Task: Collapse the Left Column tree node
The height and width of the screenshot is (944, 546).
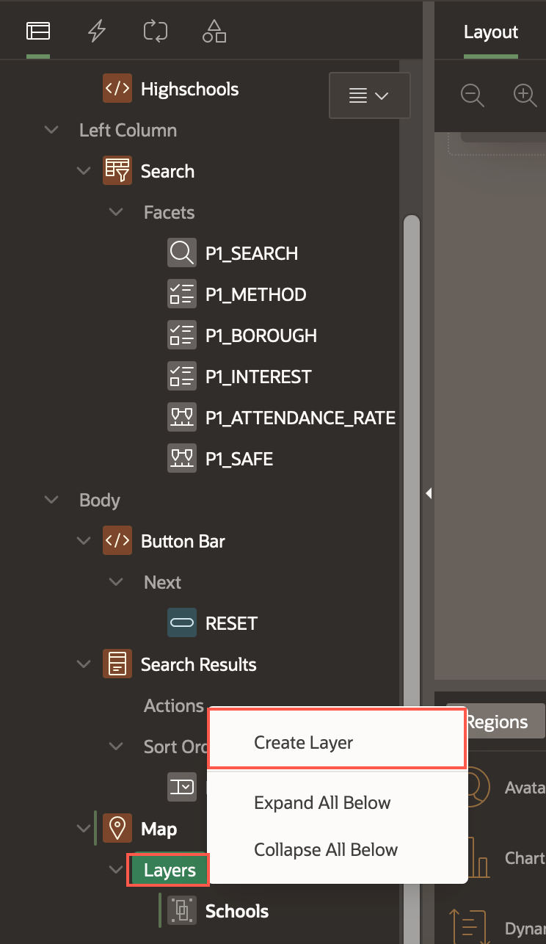Action: click(51, 130)
